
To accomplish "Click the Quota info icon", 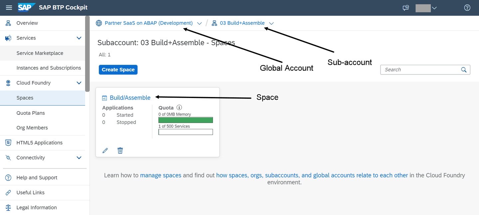I will (179, 107).
